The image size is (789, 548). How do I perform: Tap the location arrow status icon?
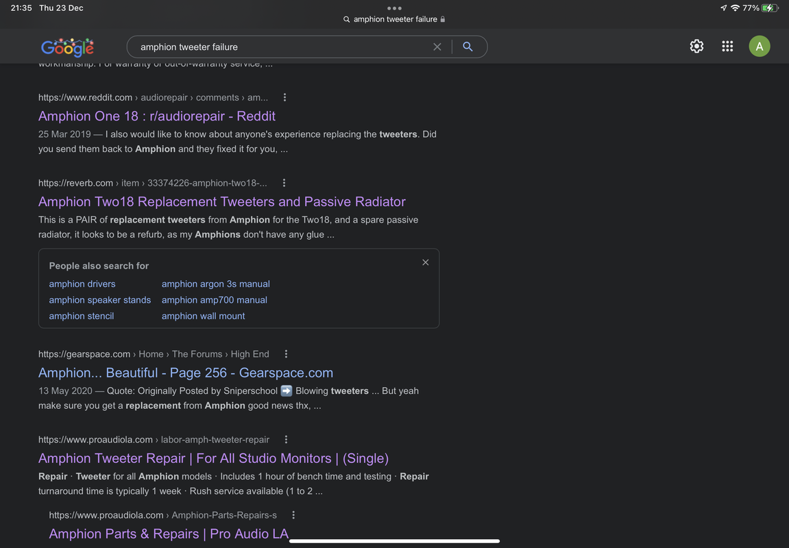point(724,8)
